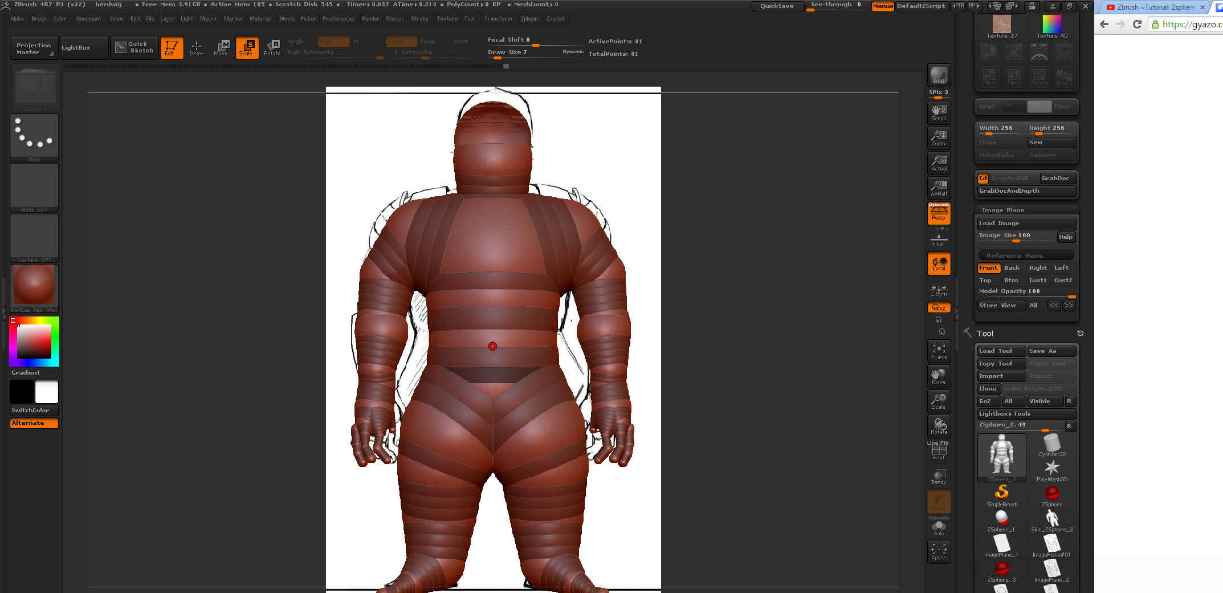Screen dimensions: 1223x593
Task: Click the Frame view icon
Action: (939, 351)
